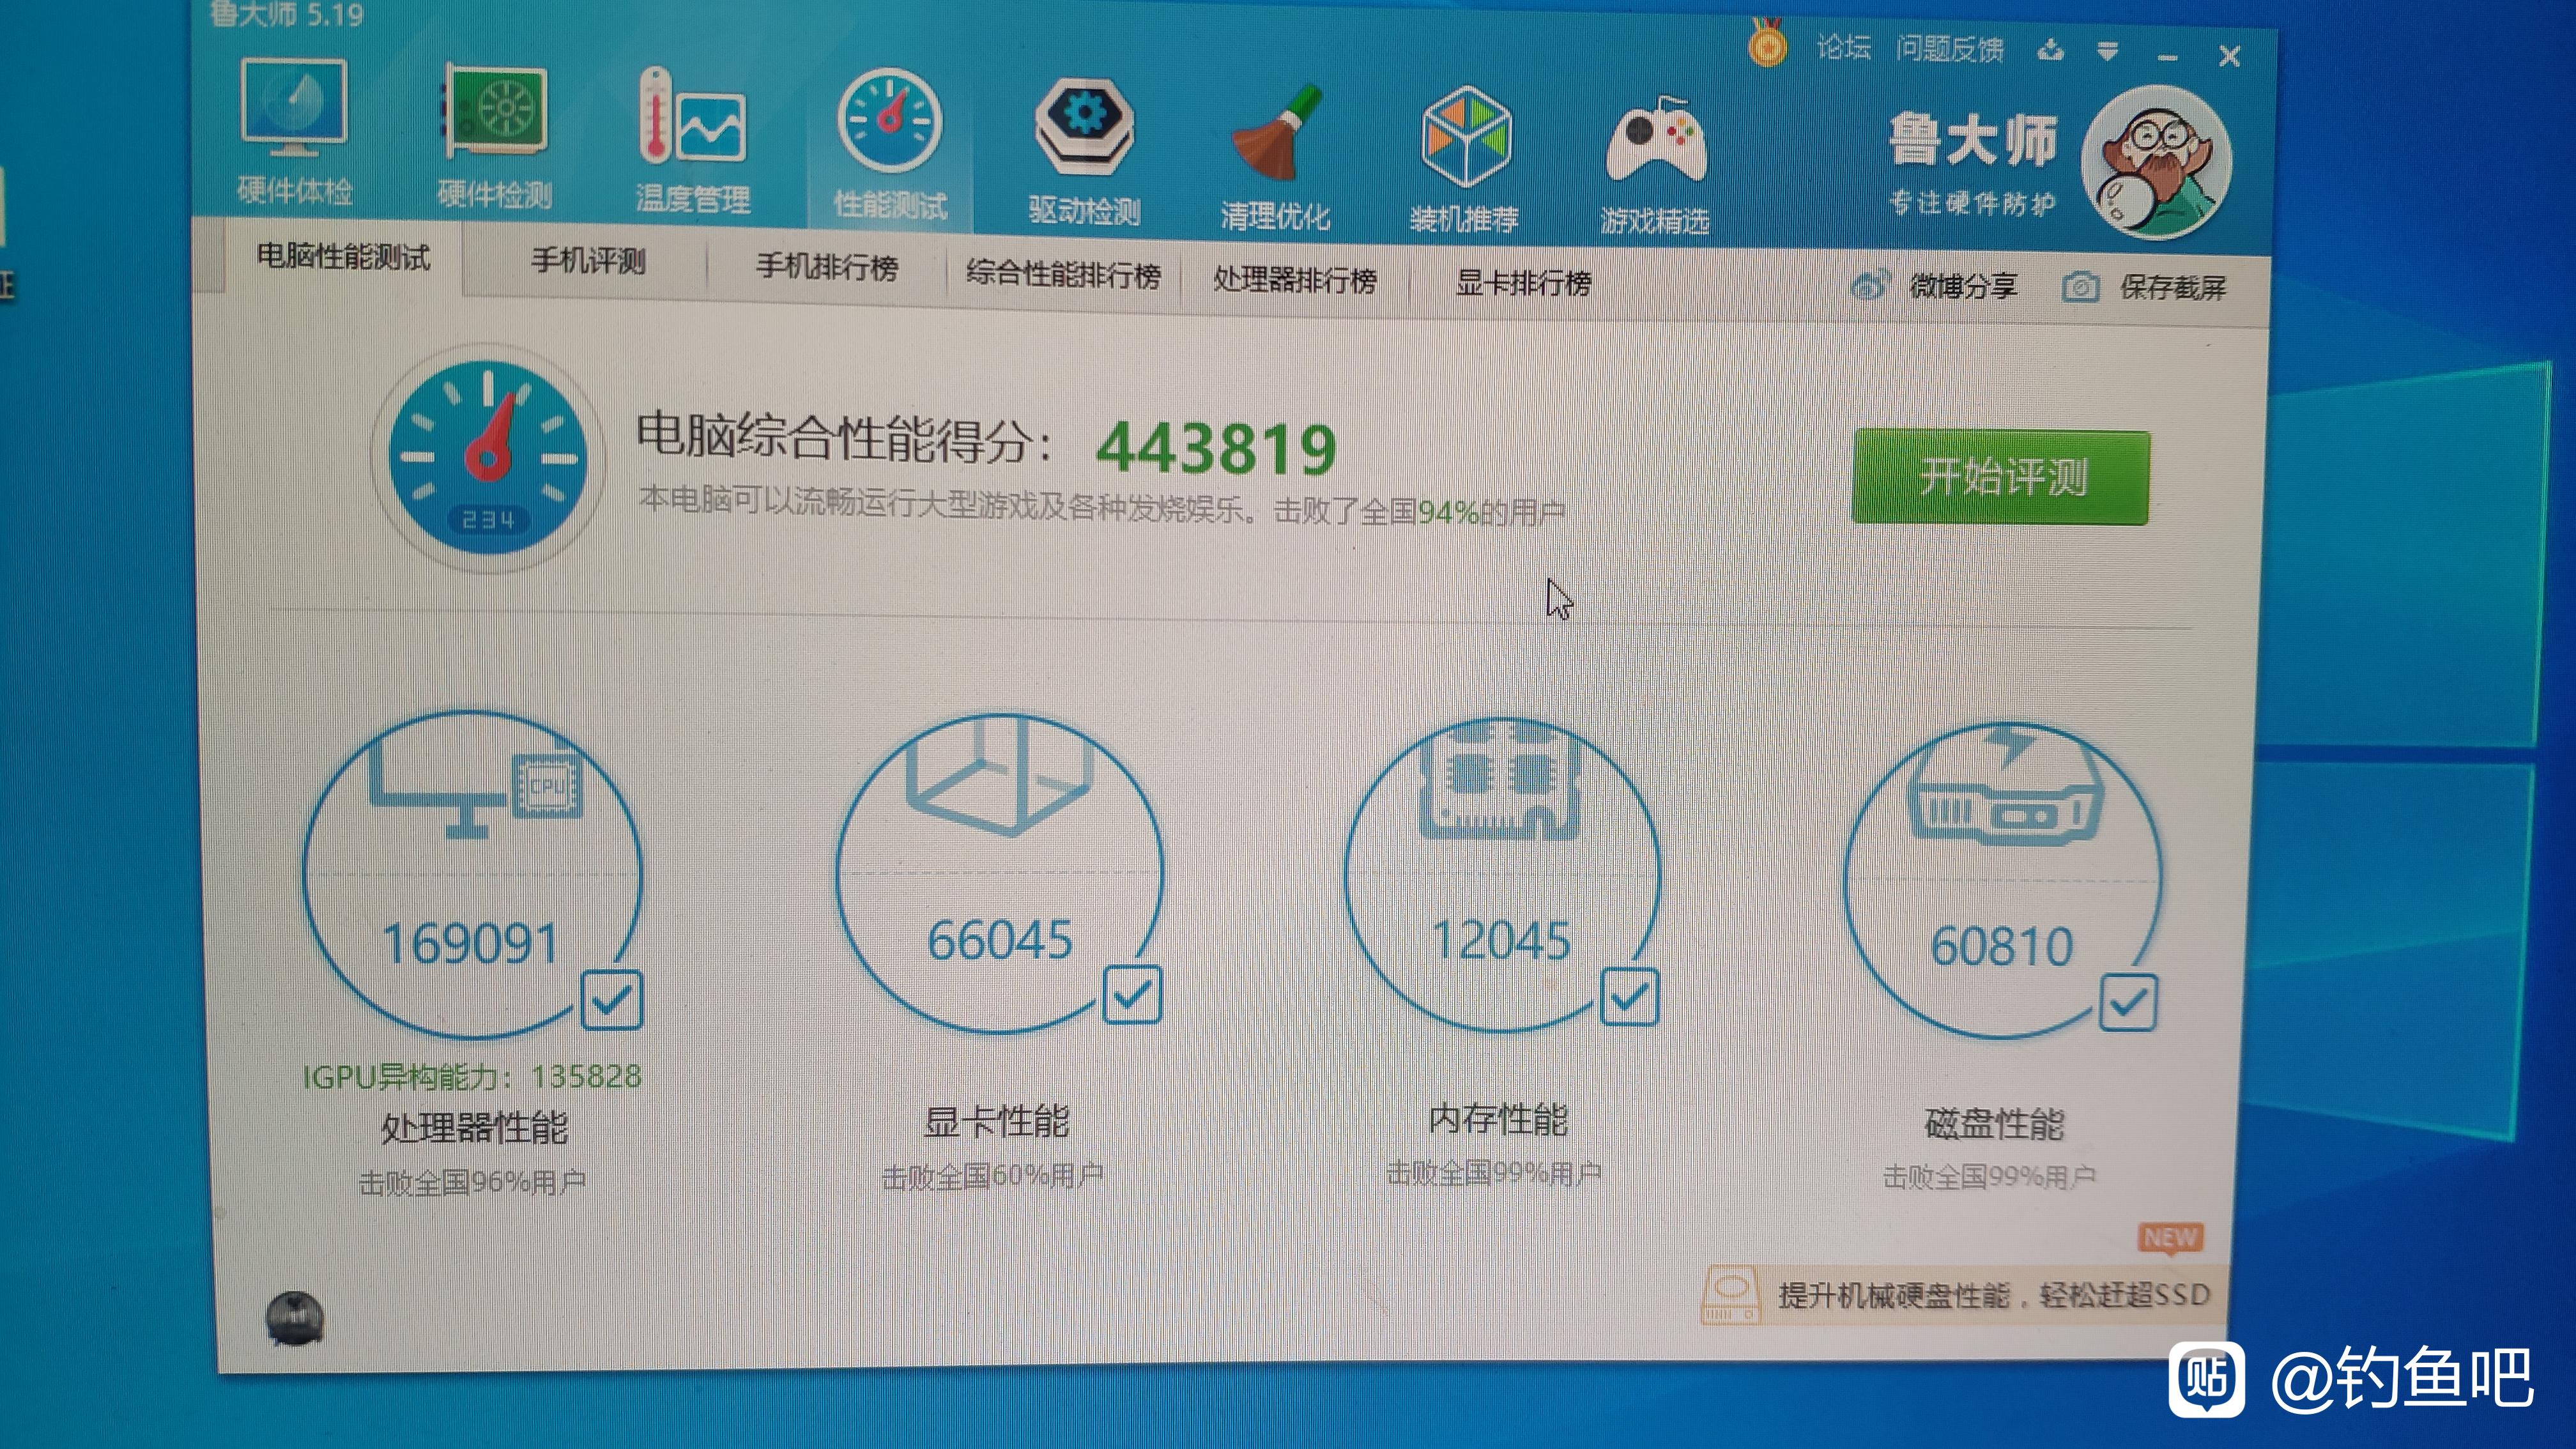Select 性能测试 performance test icon
2576x1449 pixels.
[889, 121]
